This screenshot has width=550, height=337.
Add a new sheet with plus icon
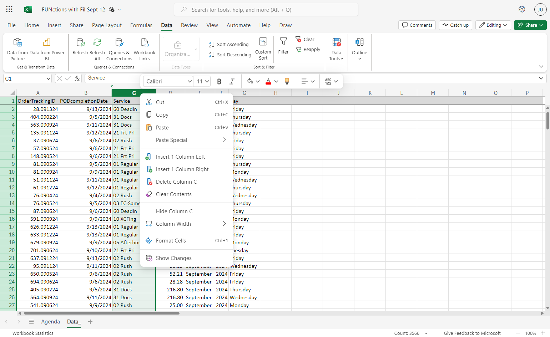[90, 322]
